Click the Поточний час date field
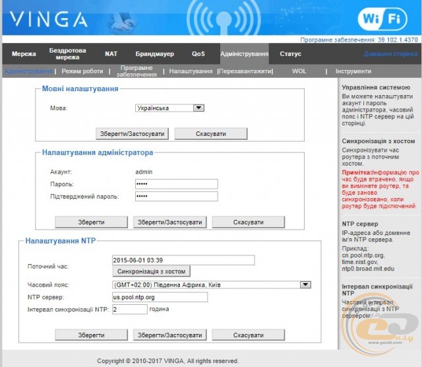This screenshot has width=422, height=367. point(183,260)
